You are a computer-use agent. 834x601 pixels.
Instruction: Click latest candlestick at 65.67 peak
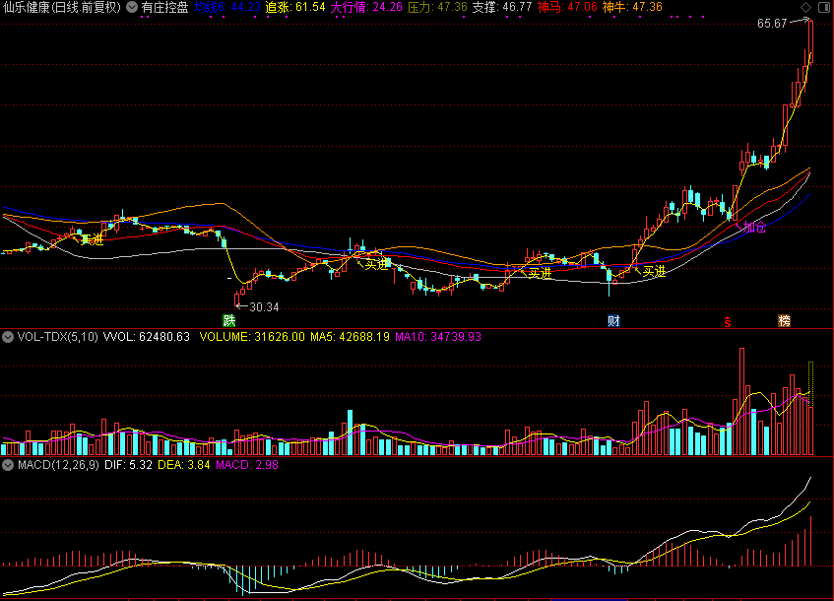pos(810,41)
